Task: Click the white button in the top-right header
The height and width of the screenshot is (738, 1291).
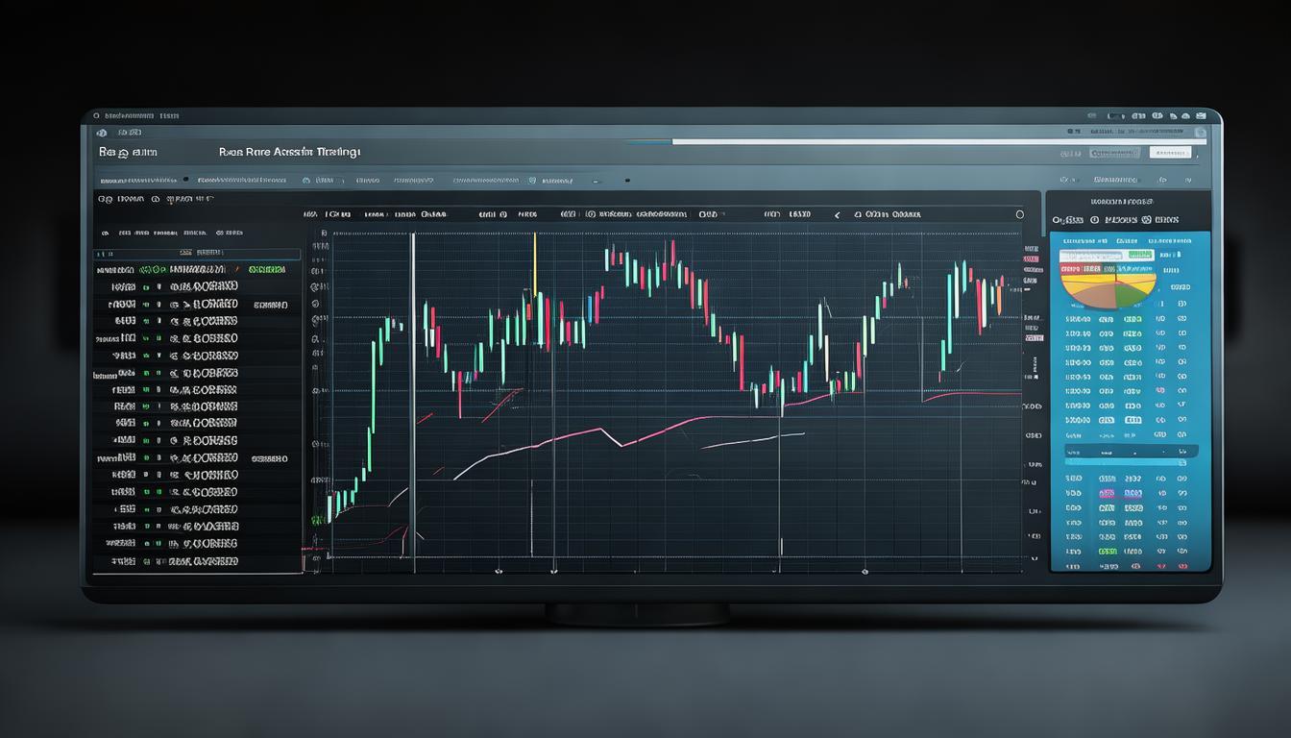Action: (x=1169, y=153)
